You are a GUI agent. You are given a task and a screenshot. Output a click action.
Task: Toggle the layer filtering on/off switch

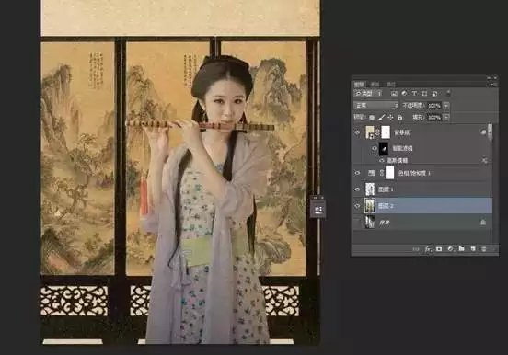pos(448,93)
